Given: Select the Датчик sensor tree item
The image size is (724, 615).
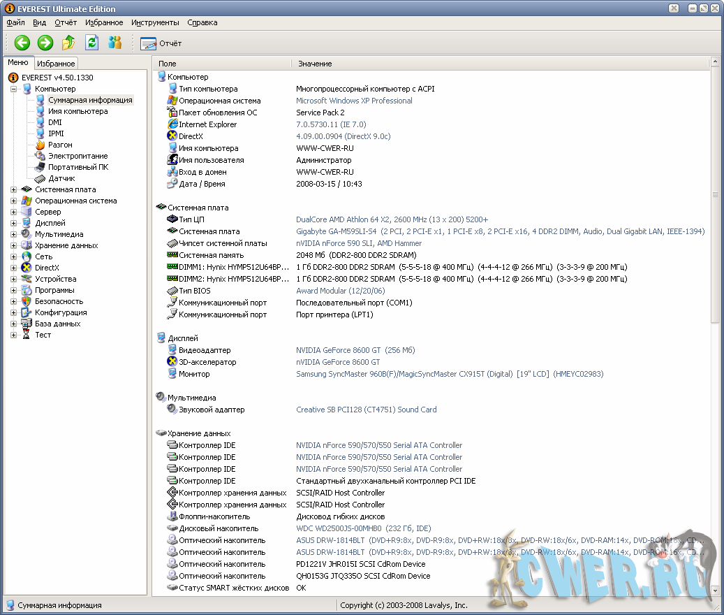Looking at the screenshot, I should tap(61, 178).
